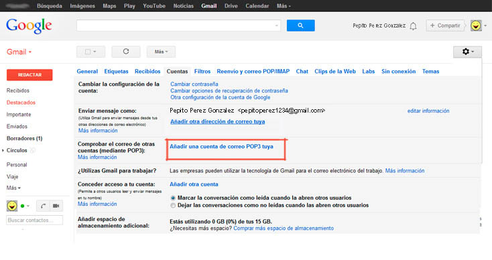The height and width of the screenshot is (260, 492).
Task: Open search options arrow in search box
Action: pos(276,25)
